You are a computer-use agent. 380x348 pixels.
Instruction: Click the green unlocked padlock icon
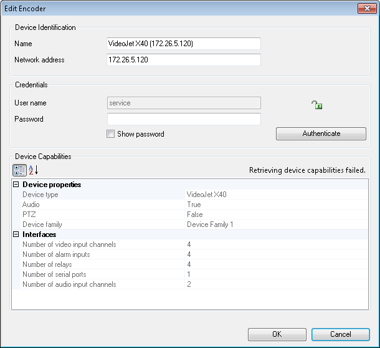(316, 105)
